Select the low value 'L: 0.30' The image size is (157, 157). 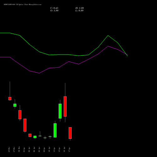79,11
